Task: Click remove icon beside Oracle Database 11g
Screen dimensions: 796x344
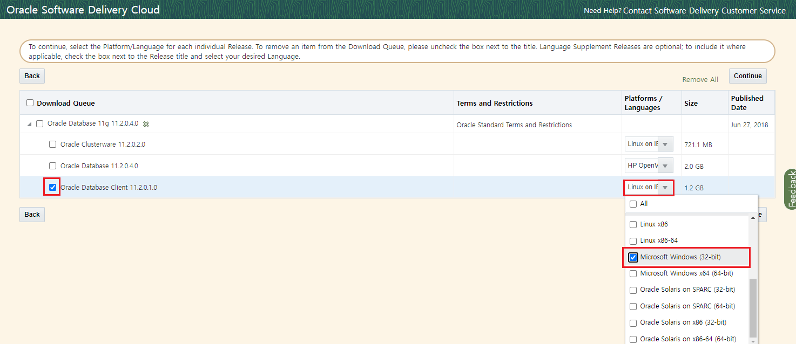Action: (x=146, y=124)
